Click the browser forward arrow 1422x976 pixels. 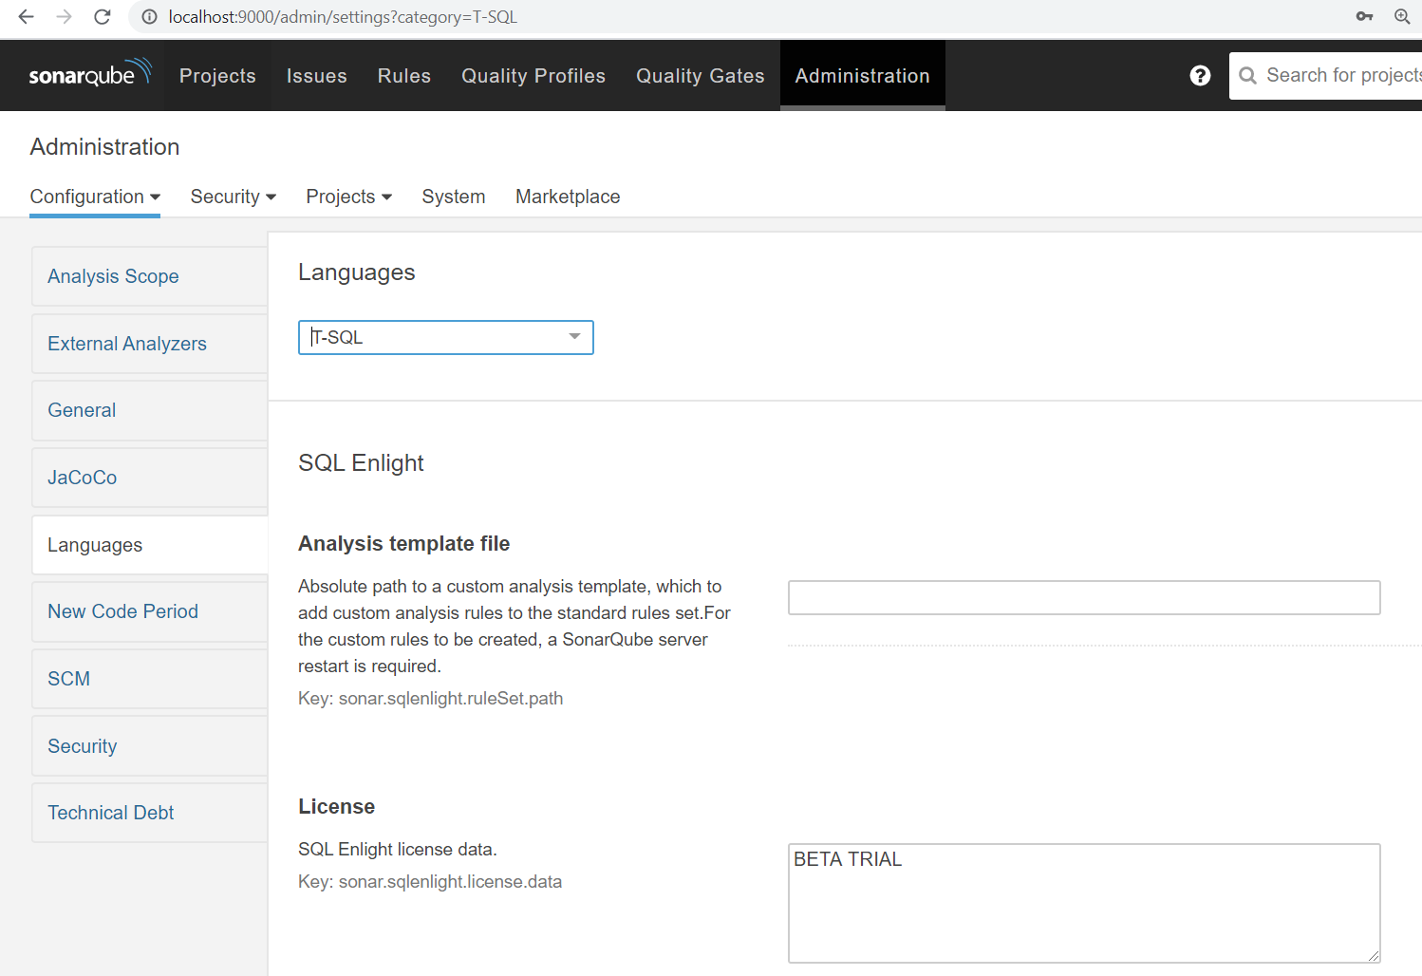pyautogui.click(x=64, y=17)
